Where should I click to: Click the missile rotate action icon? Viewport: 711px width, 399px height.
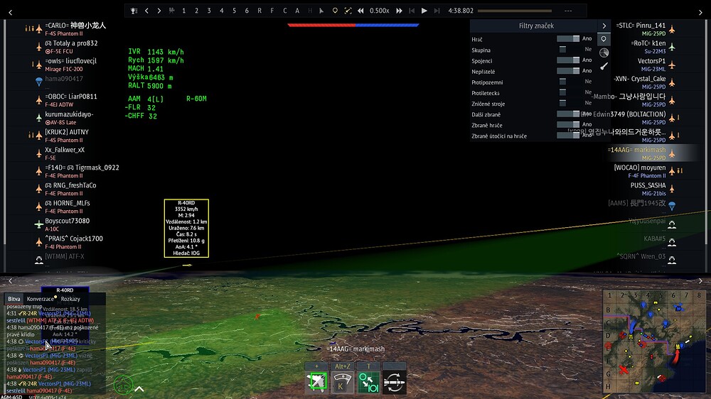[393, 382]
